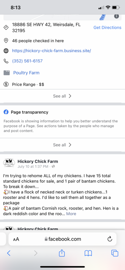Viewport: 125px width, 270px height.
Task: Expand the Page transparency See all row
Action: tap(62, 145)
